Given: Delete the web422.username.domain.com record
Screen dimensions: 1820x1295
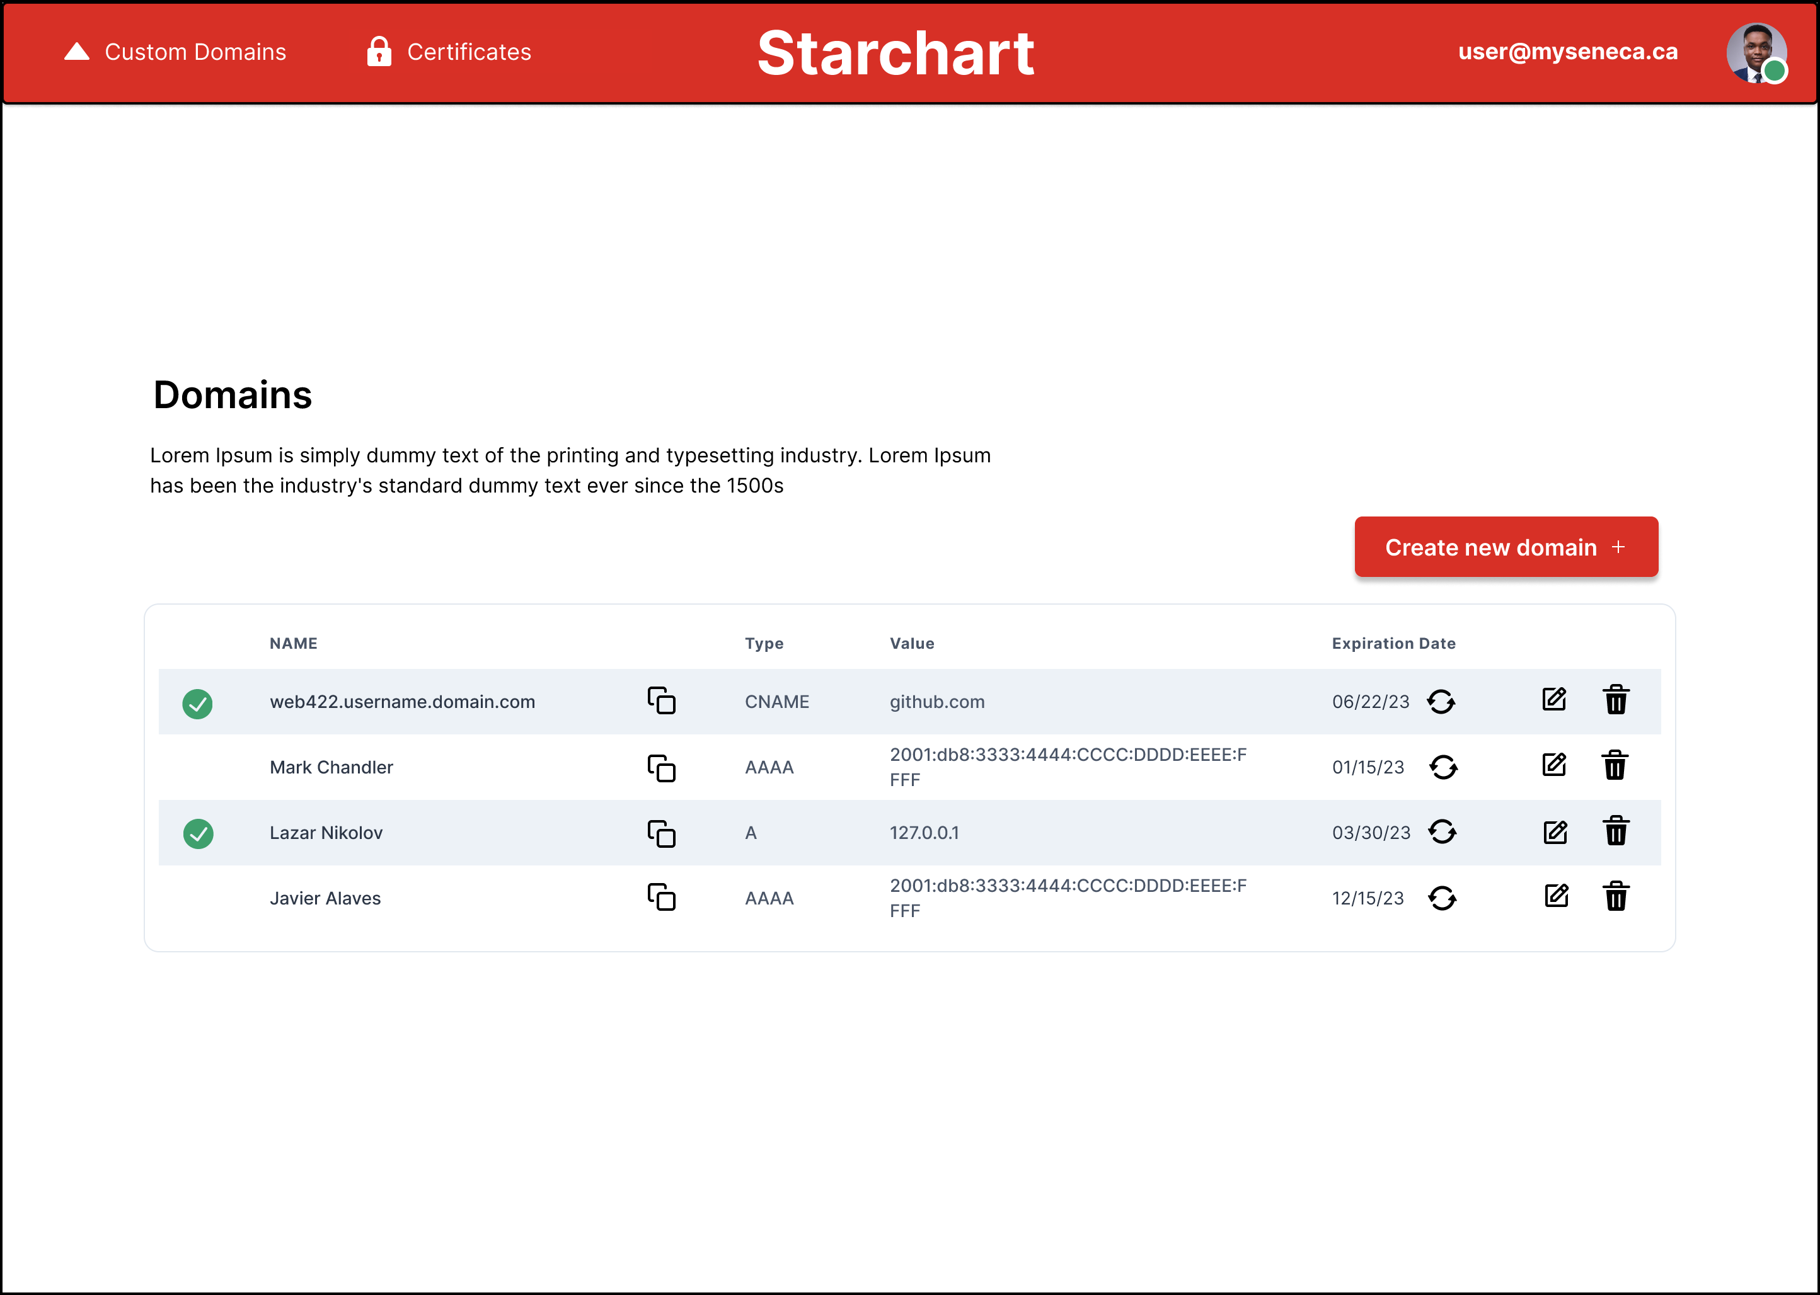Looking at the screenshot, I should coord(1616,700).
